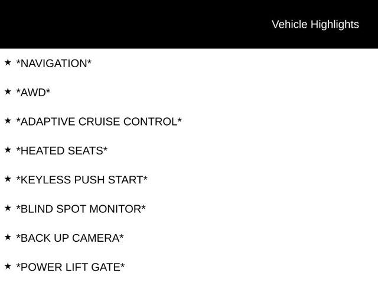378x283 pixels.
Task: Select the star bullet for ADAPTIVE CRUISE CONTROL
Action: [8, 120]
